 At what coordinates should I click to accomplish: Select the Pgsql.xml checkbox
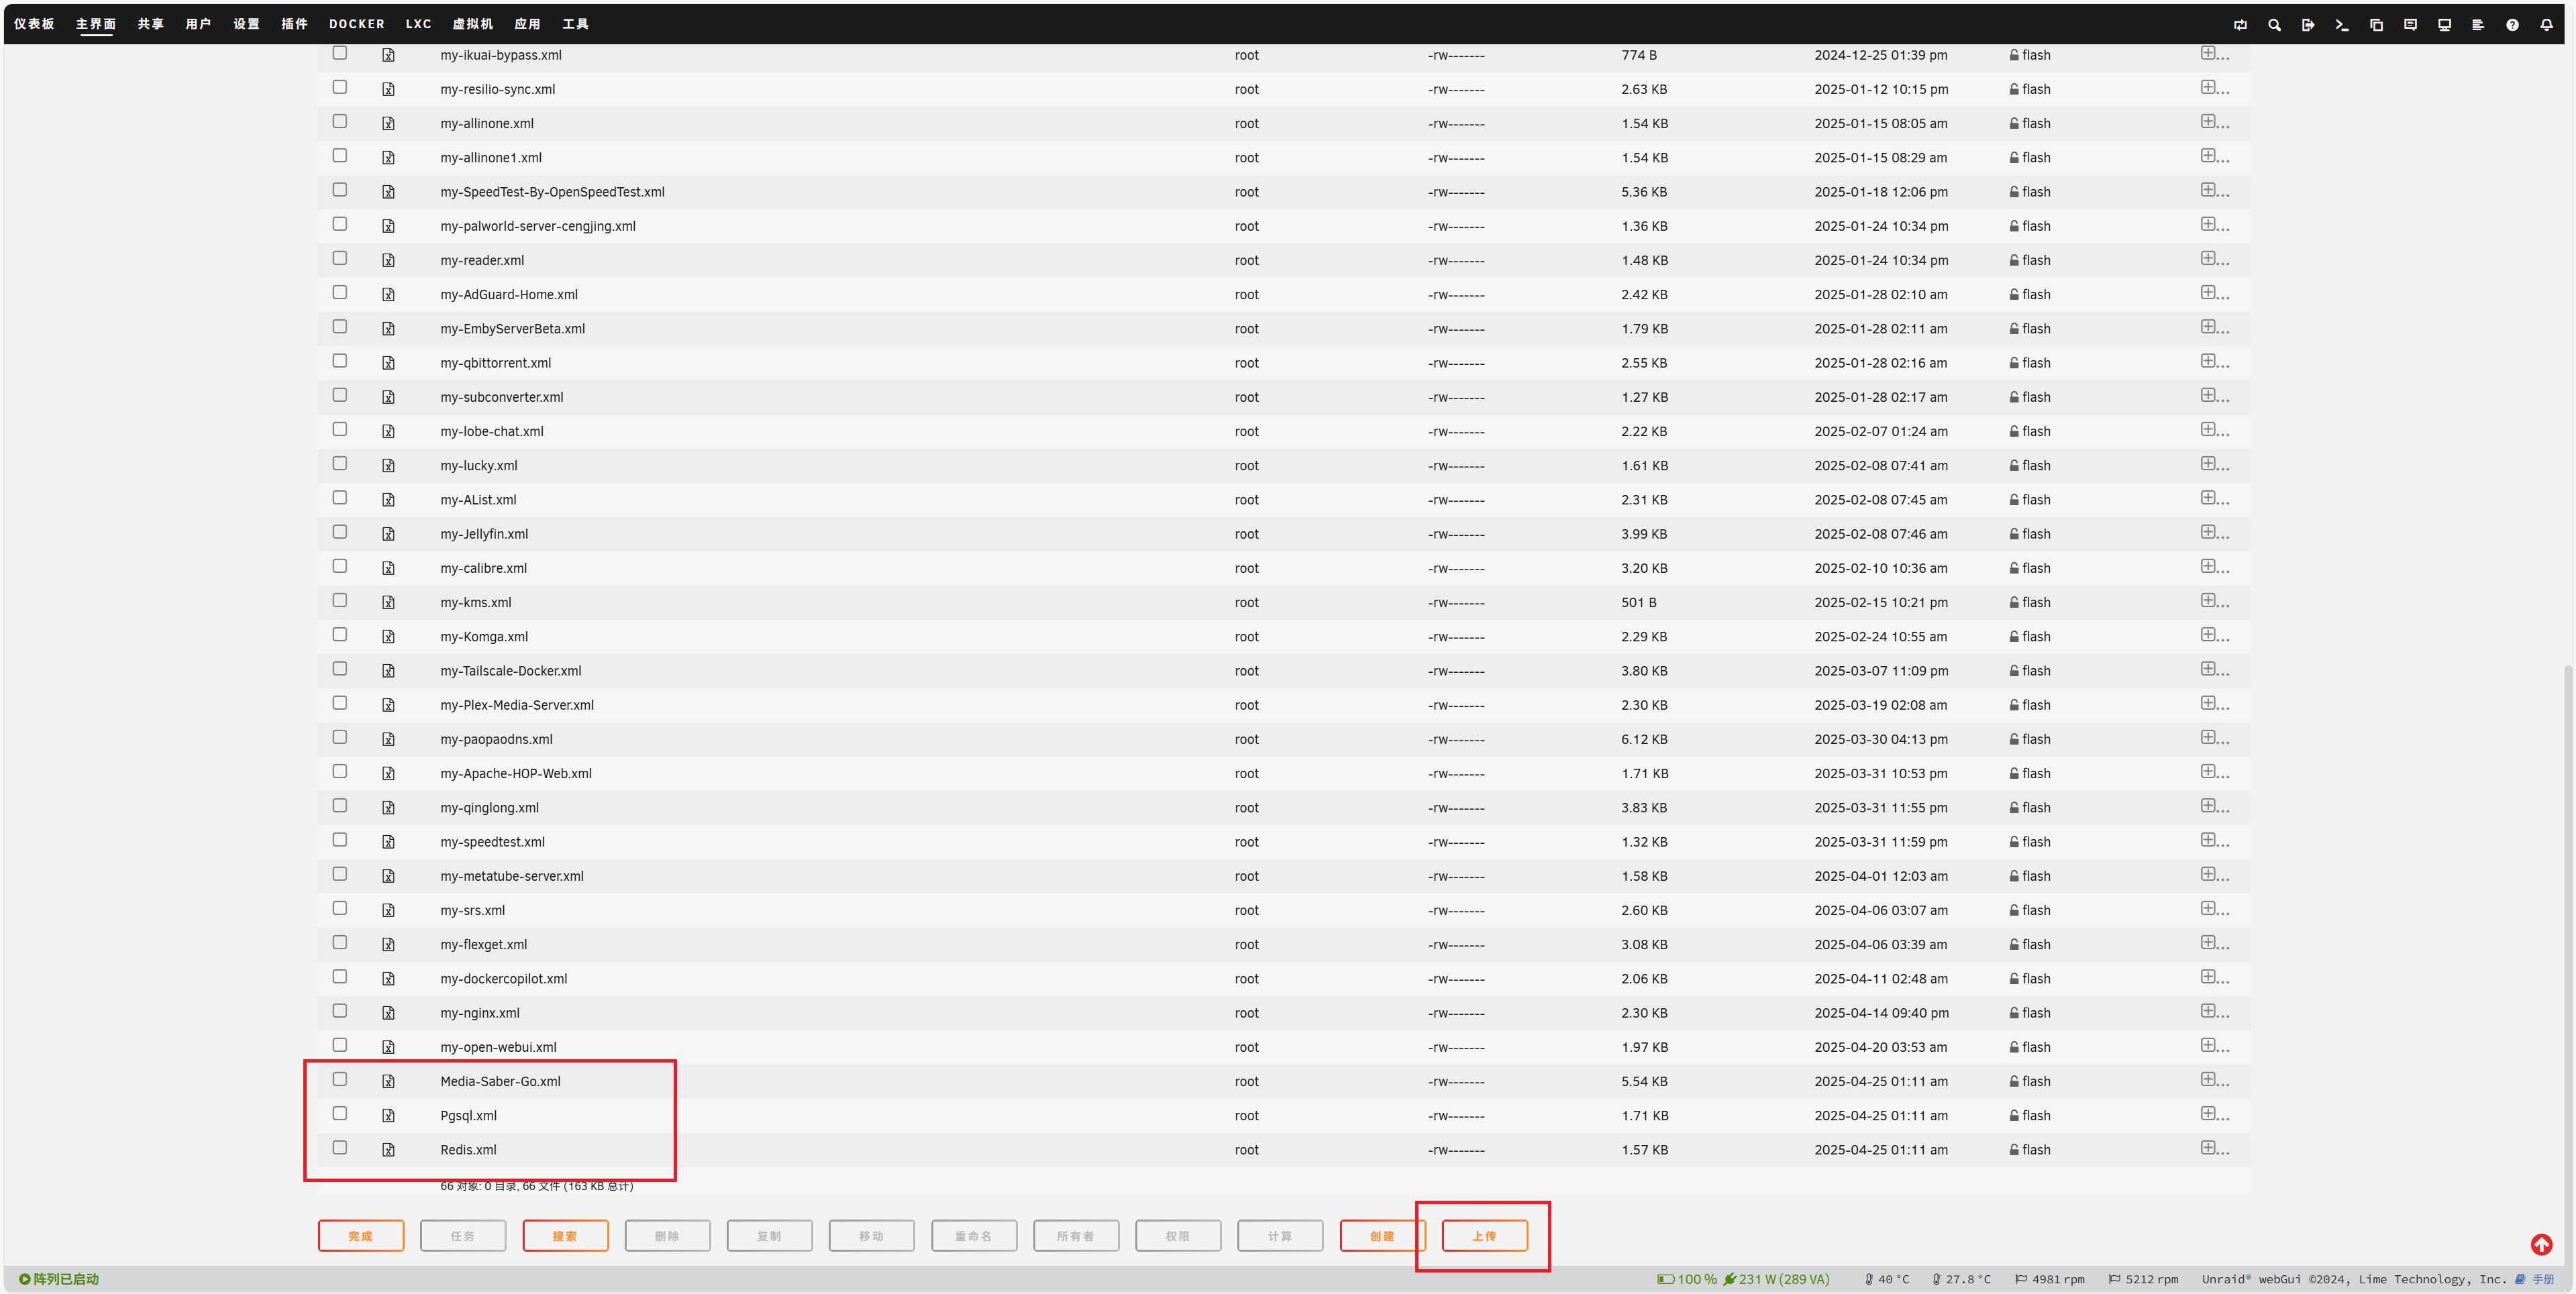[340, 1113]
